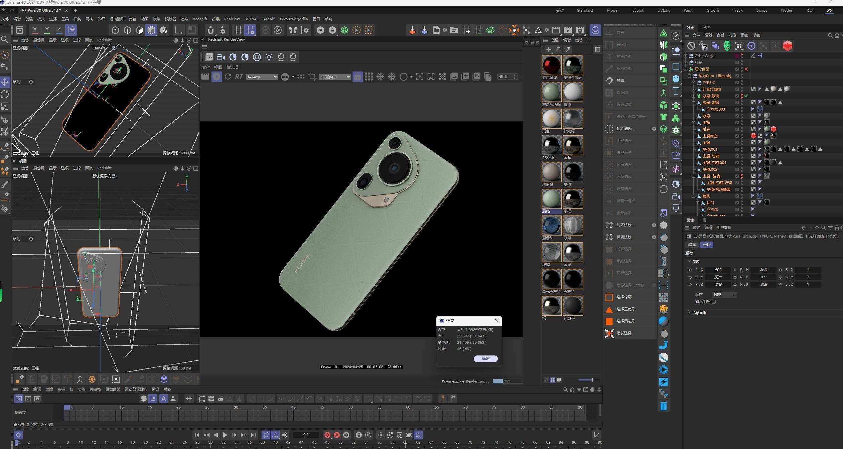Viewport: 843px width, 449px height.
Task: Click 增长选择 command
Action: [624, 333]
